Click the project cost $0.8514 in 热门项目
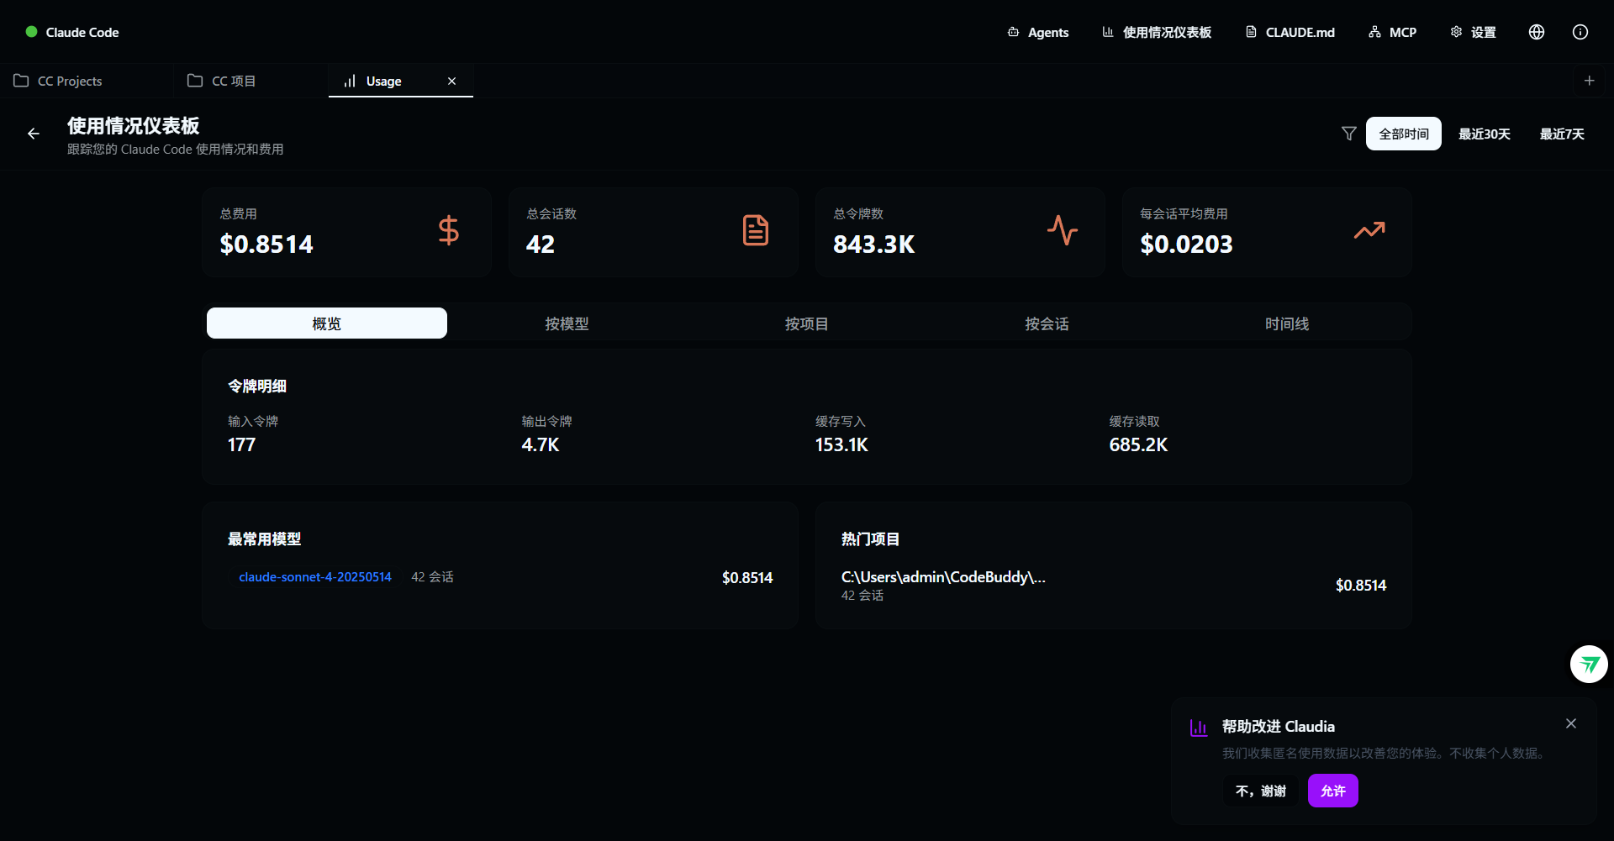This screenshot has height=841, width=1614. [x=1361, y=586]
